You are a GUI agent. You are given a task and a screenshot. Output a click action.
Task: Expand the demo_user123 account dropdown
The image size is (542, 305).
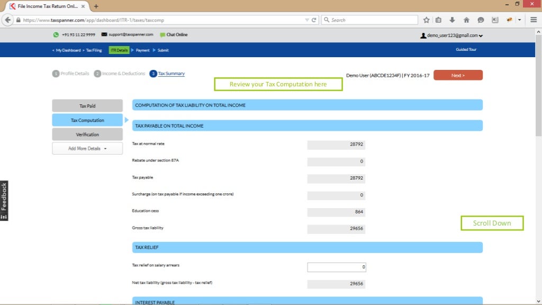point(481,35)
